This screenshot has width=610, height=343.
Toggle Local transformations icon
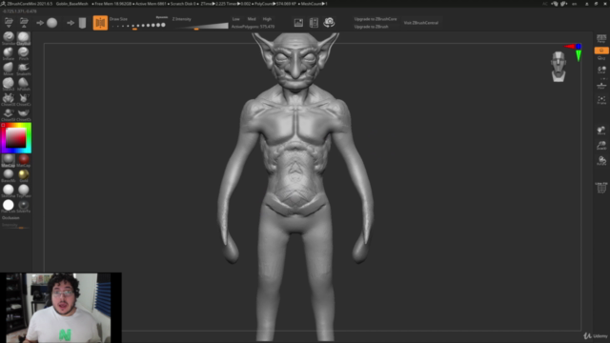coord(601,70)
